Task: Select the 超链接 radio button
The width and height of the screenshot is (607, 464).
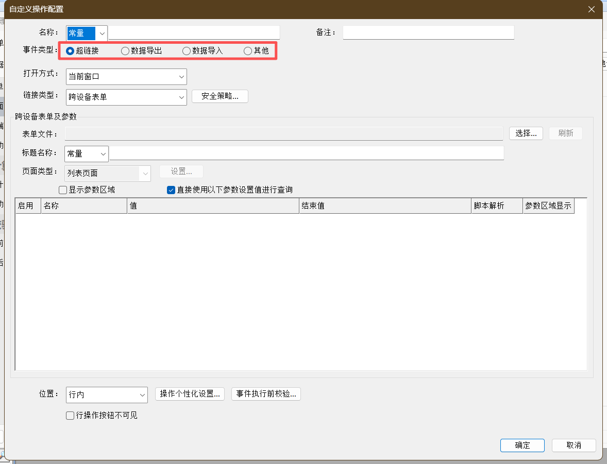Action: [71, 51]
